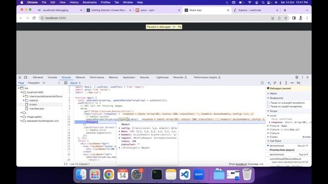Viewport: 328px width, 184px height.
Task: Click the line 14 number gutter
Action: point(69,122)
